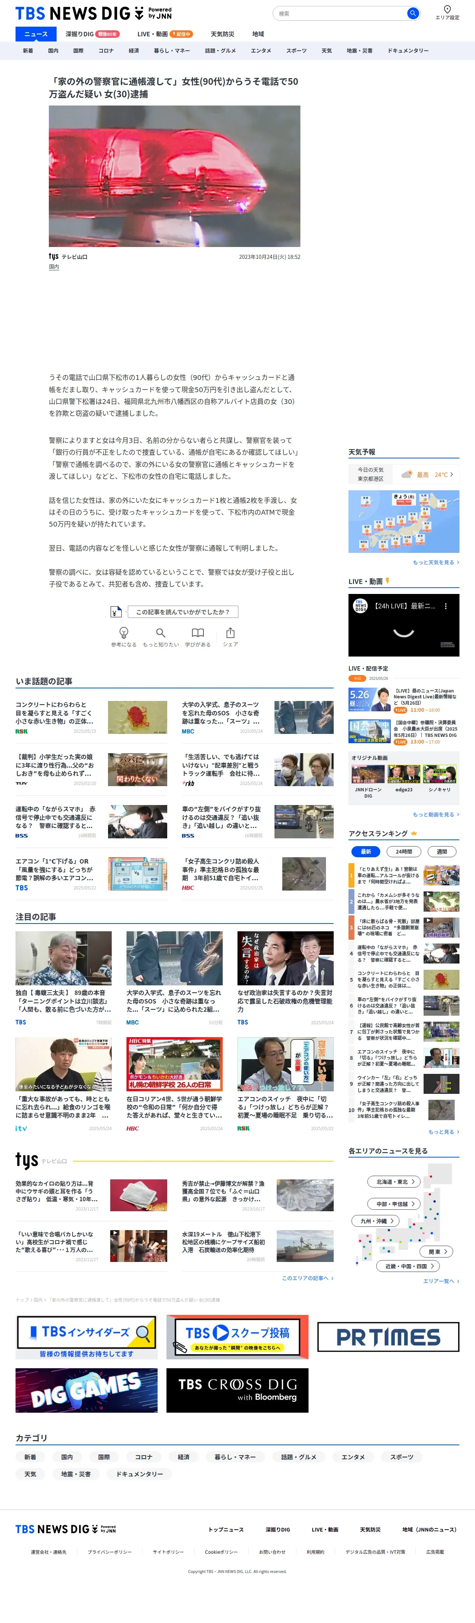Select the 関東 area button
The image size is (475, 1623).
click(x=437, y=1252)
